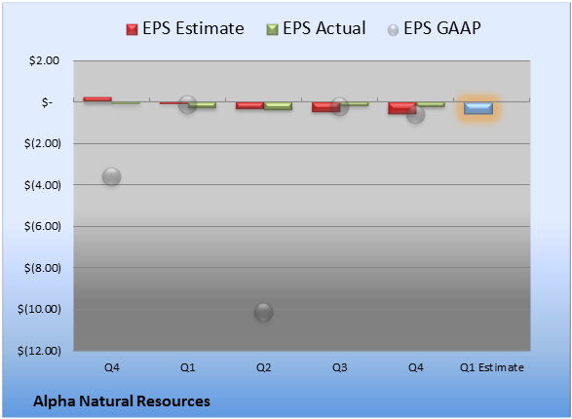
Task: Click the red EPS Estimate legend swatch
Action: [133, 29]
